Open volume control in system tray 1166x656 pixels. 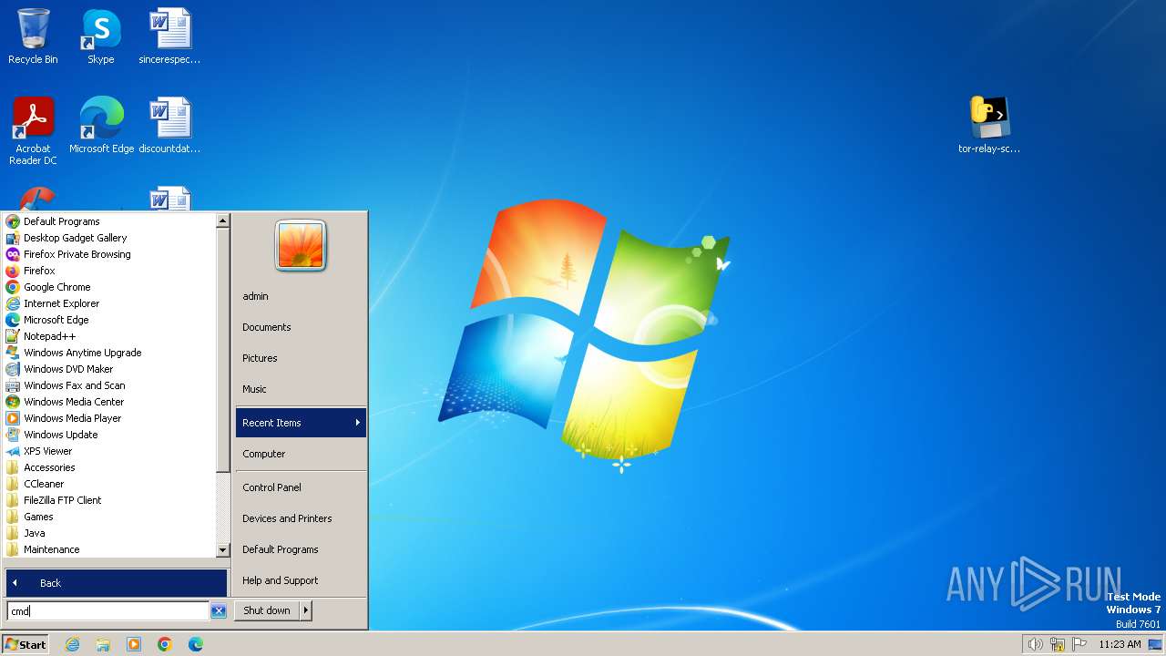pyautogui.click(x=1035, y=644)
